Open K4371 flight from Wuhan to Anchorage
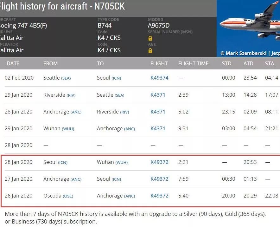 158,128
